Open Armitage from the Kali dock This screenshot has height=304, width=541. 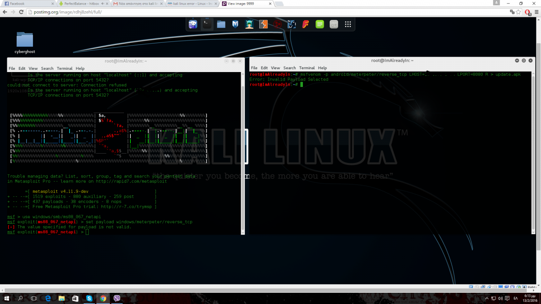coord(249,24)
